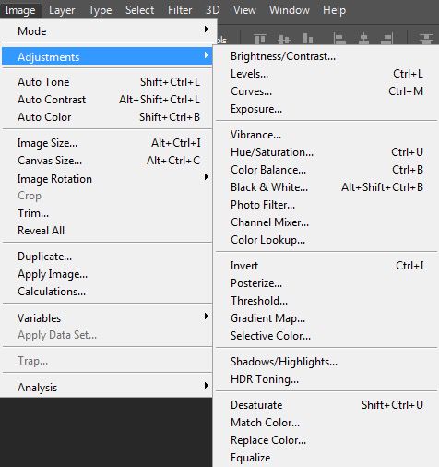439x467 pixels.
Task: Open the Filter menu
Action: click(180, 10)
